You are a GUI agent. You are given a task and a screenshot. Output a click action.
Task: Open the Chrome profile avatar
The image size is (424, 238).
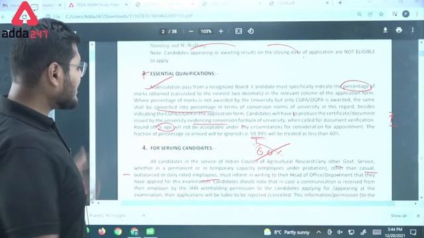(x=405, y=14)
